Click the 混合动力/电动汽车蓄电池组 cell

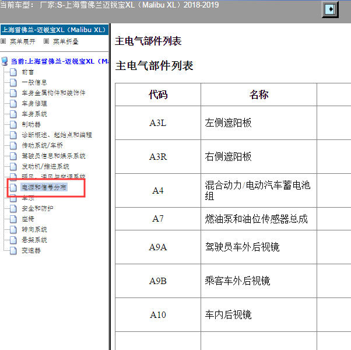[259, 190]
